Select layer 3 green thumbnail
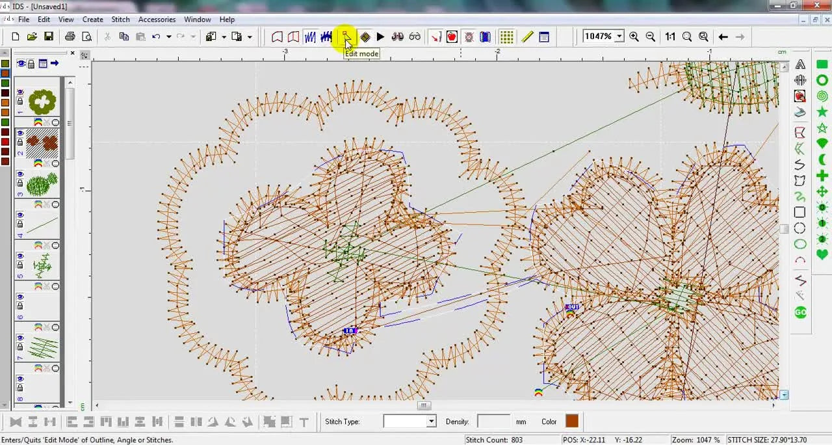 point(43,185)
